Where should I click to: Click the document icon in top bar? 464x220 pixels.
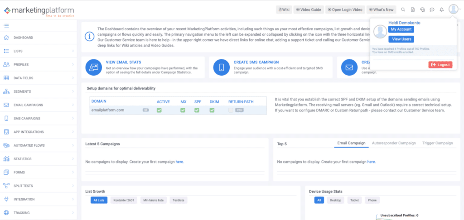(x=412, y=10)
